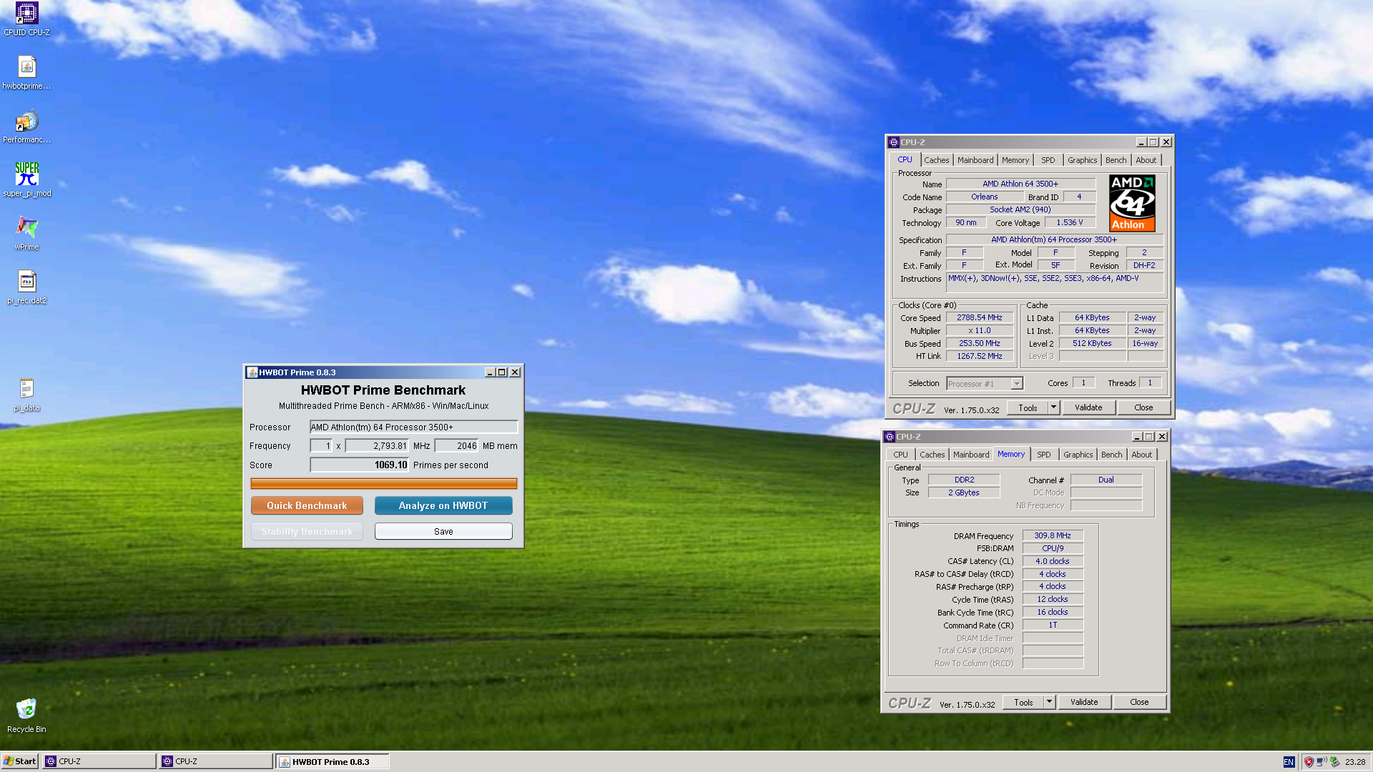Click Core Speed value 2788.54 MHz

tap(980, 317)
